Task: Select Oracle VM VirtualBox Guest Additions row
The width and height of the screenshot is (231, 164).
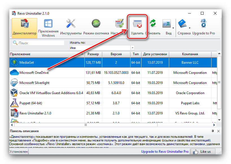Action: click(113, 93)
